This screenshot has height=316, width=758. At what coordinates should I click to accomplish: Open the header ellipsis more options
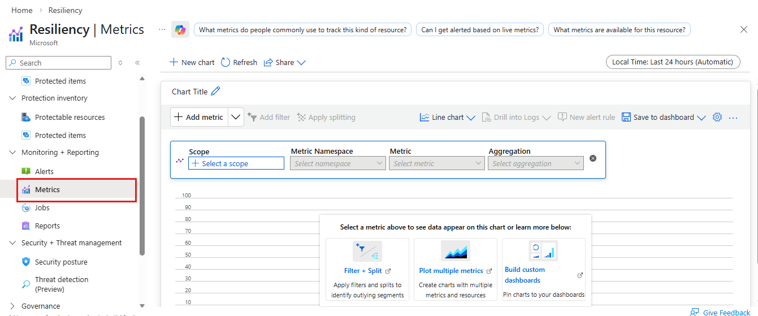[162, 29]
